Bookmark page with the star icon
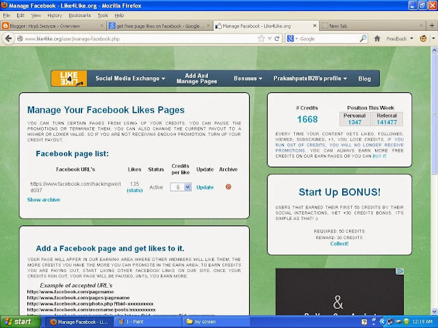Screen dimensions: 438x328 [261, 38]
